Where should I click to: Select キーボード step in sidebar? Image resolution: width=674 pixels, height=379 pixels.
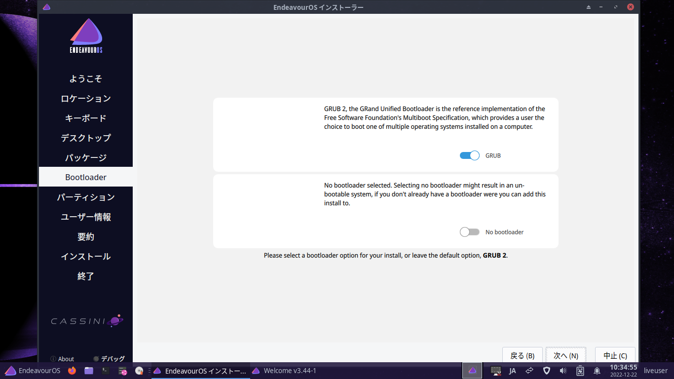point(86,118)
